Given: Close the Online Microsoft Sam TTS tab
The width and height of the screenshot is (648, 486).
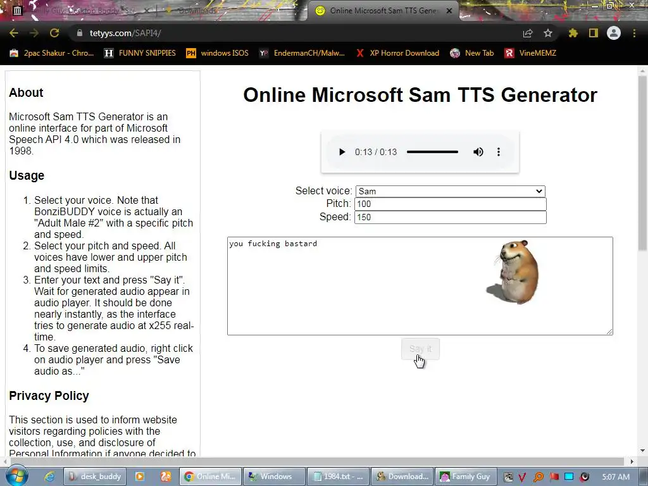Looking at the screenshot, I should [x=449, y=11].
